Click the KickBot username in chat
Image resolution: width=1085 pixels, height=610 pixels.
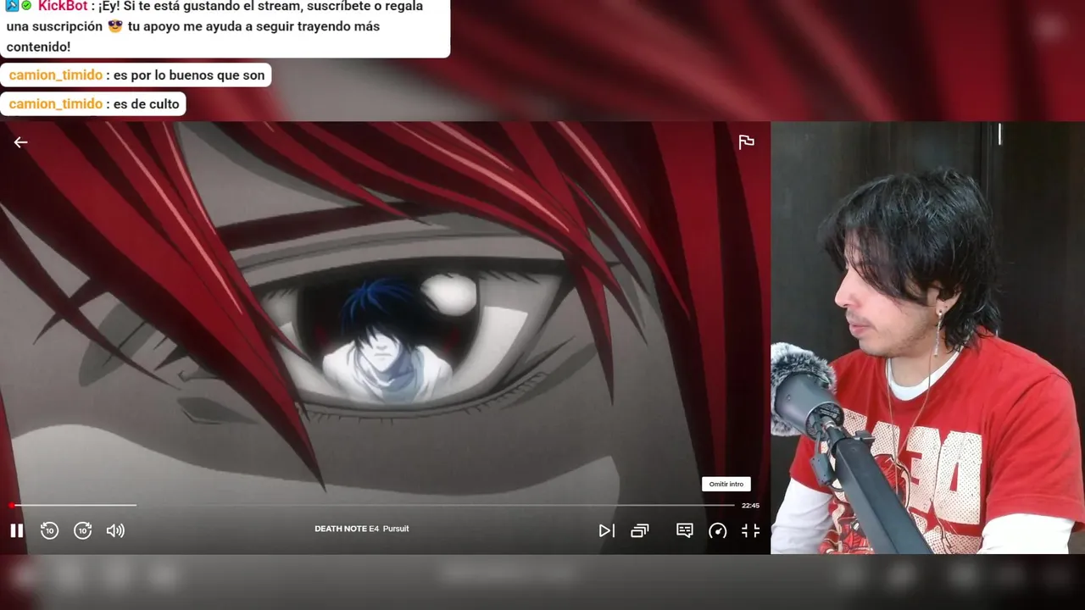coord(64,6)
